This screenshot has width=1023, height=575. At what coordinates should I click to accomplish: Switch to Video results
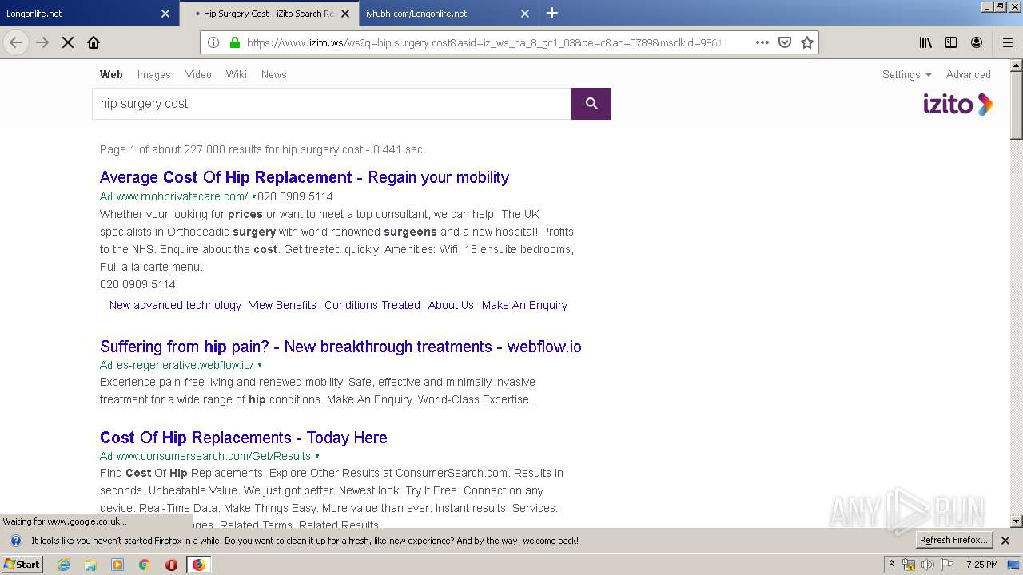(x=198, y=74)
